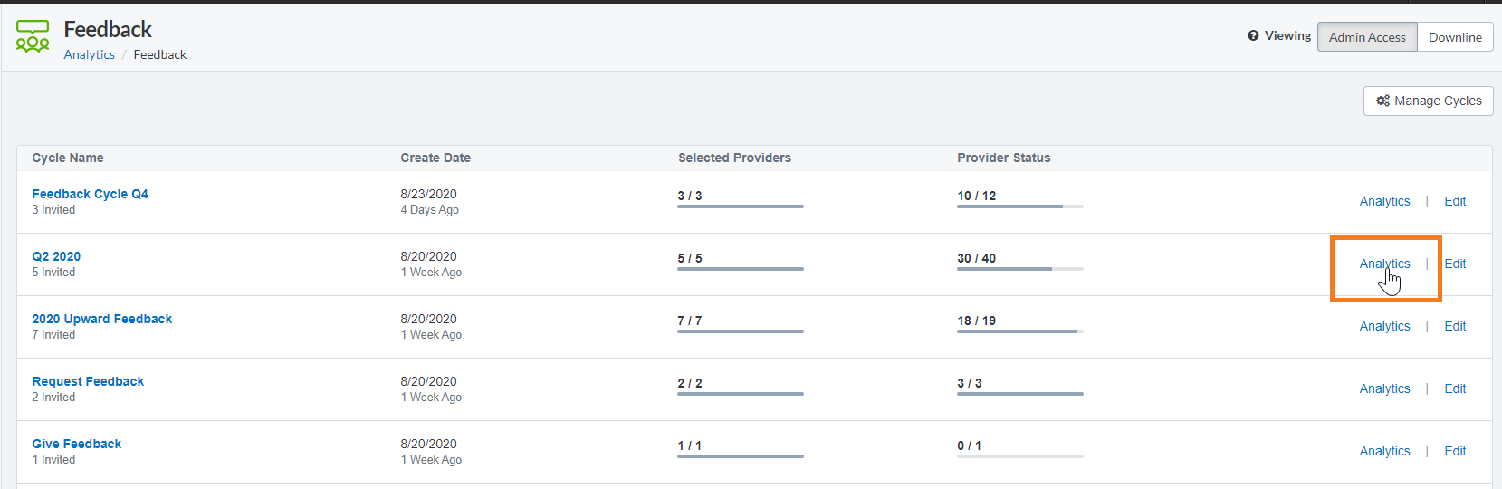Screen dimensions: 1502x489
Task: Click the Viewing help question icon
Action: coord(1253,35)
